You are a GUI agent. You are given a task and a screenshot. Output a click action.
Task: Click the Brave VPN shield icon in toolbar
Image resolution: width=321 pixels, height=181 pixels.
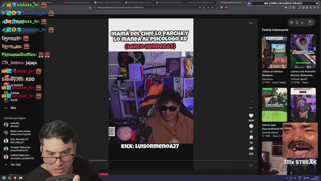pos(314,8)
